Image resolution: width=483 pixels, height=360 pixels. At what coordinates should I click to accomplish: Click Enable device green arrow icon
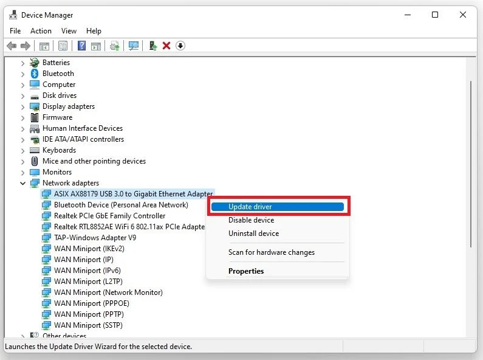pos(152,46)
